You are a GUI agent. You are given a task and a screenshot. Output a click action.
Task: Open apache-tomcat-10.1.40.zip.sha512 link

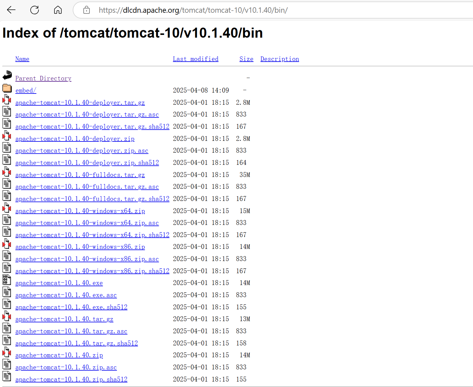[71, 379]
